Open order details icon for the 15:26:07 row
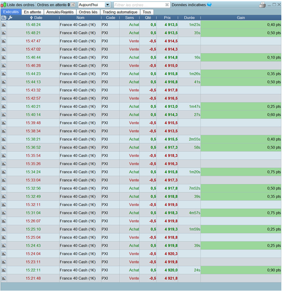This screenshot has height=291, width=283. (x=4, y=221)
